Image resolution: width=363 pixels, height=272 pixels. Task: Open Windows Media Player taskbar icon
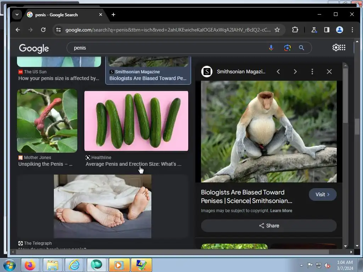119,265
